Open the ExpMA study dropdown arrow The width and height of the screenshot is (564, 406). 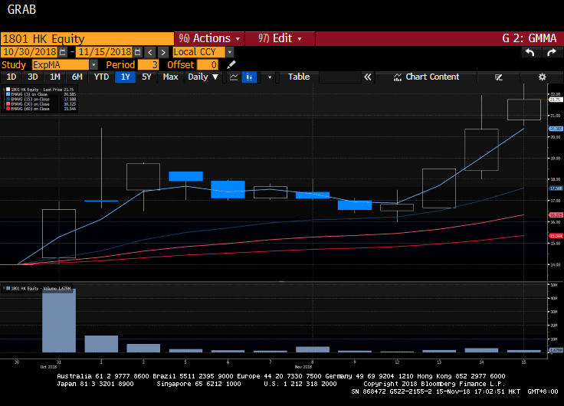click(93, 64)
